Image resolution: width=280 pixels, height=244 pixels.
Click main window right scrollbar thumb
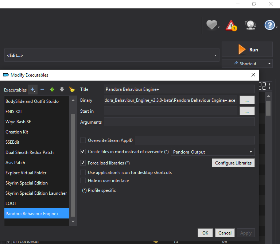[268, 108]
